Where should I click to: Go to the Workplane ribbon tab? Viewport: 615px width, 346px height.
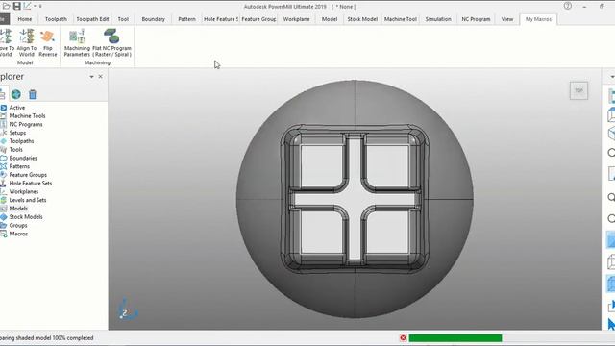coord(297,19)
